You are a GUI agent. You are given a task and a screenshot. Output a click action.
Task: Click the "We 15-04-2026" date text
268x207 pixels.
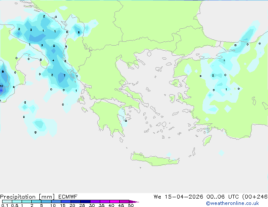point(178,197)
